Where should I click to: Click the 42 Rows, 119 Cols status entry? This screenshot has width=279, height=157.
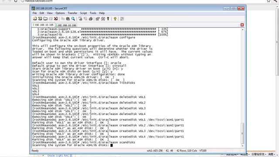tap(187, 150)
